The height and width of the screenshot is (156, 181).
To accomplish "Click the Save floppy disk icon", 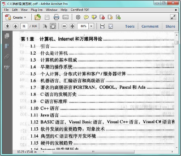I will tap(47, 18).
